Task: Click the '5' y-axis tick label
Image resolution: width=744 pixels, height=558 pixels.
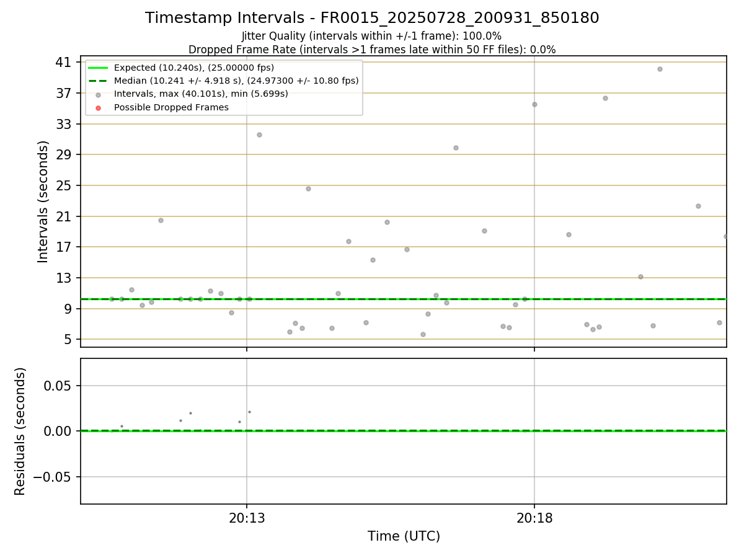Action: point(68,339)
